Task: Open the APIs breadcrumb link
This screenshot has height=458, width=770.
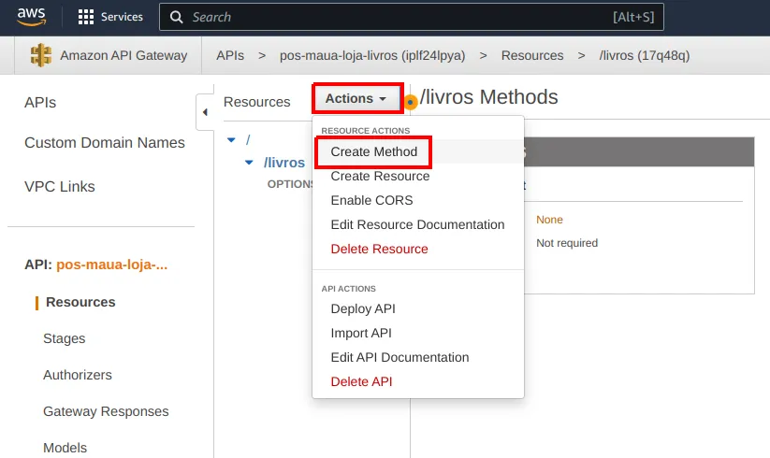Action: tap(230, 55)
